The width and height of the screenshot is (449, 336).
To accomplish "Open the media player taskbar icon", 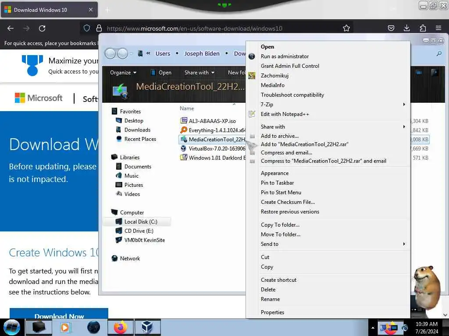I will [65, 327].
